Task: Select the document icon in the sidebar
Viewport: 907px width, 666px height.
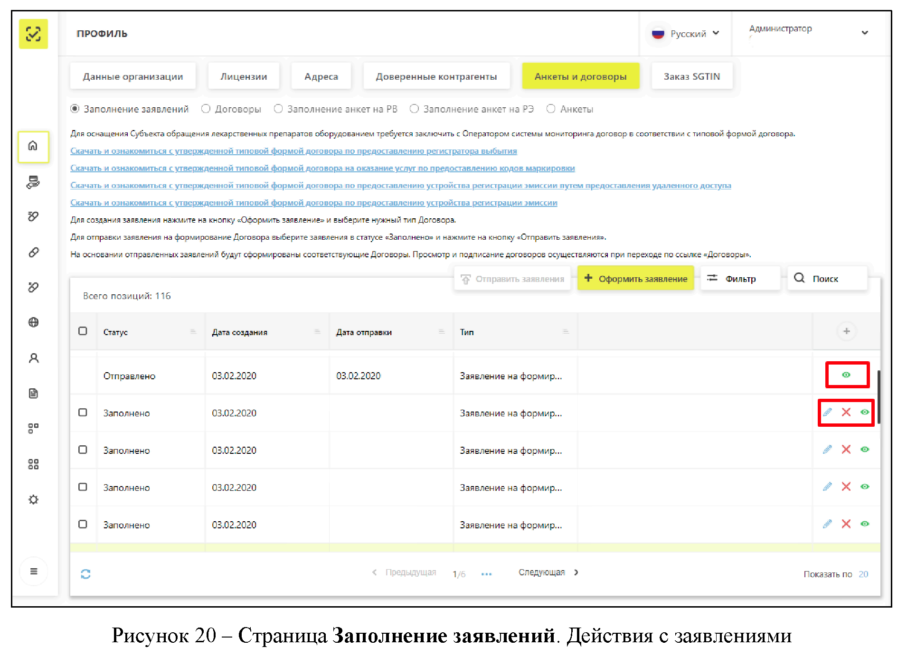Action: point(33,394)
